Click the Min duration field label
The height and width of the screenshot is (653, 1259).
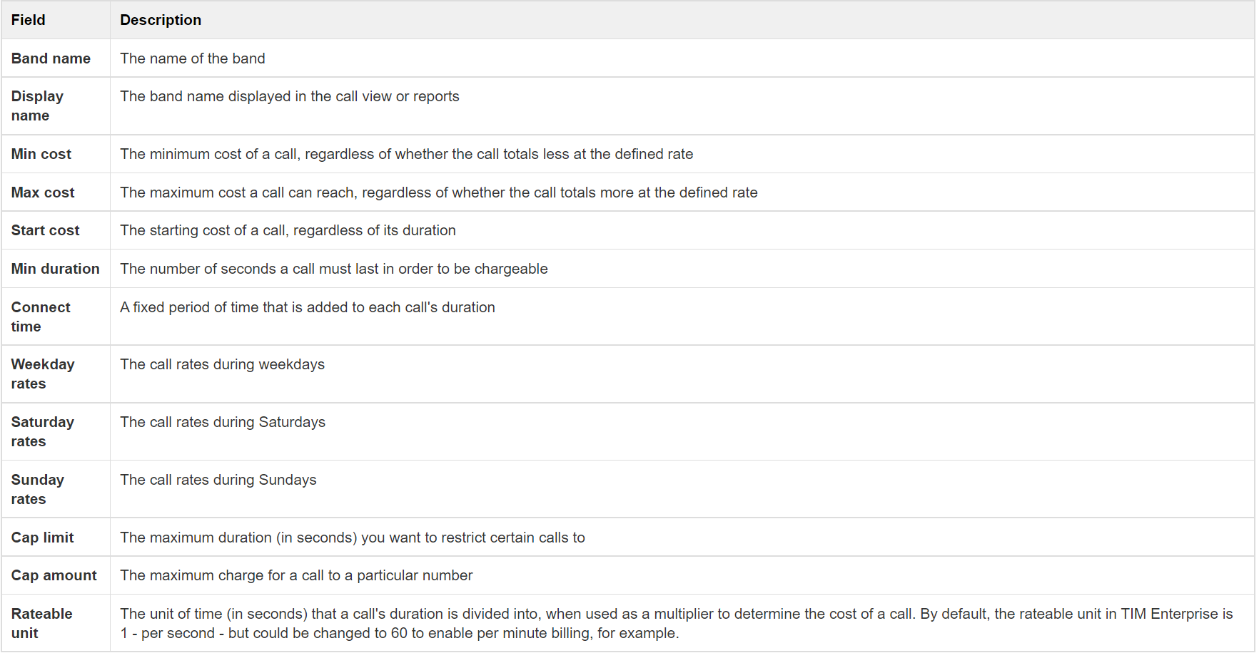(55, 269)
